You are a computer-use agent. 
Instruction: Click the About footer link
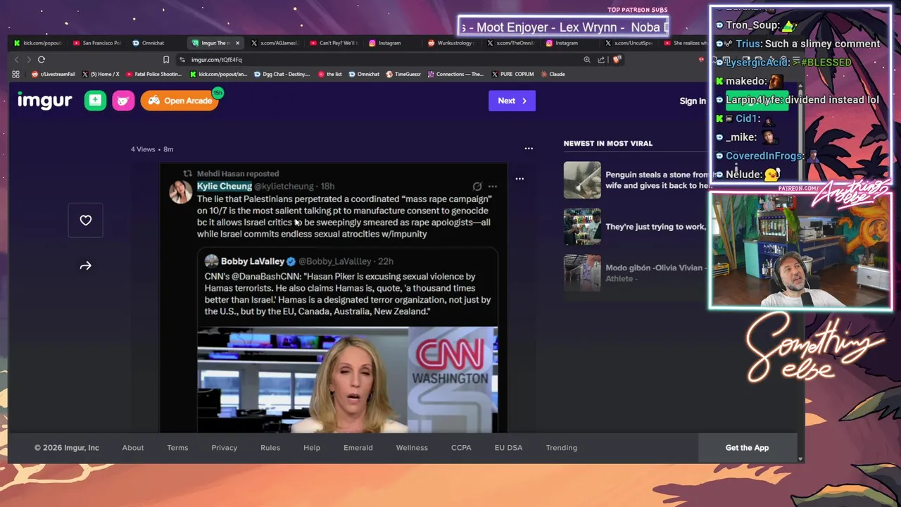click(x=133, y=448)
